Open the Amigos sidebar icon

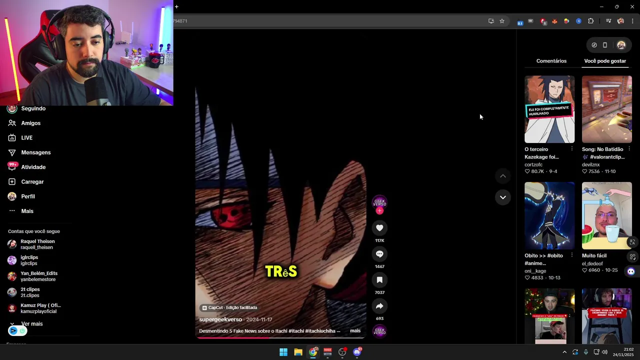coord(12,123)
